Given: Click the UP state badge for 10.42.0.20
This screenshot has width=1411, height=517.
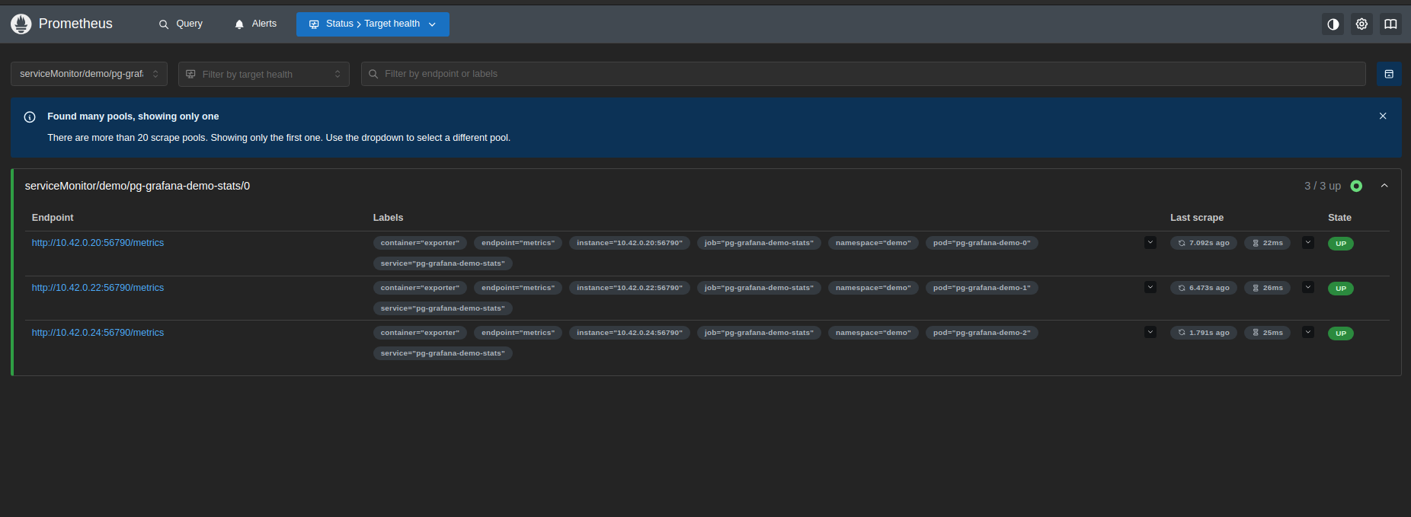Looking at the screenshot, I should point(1341,244).
